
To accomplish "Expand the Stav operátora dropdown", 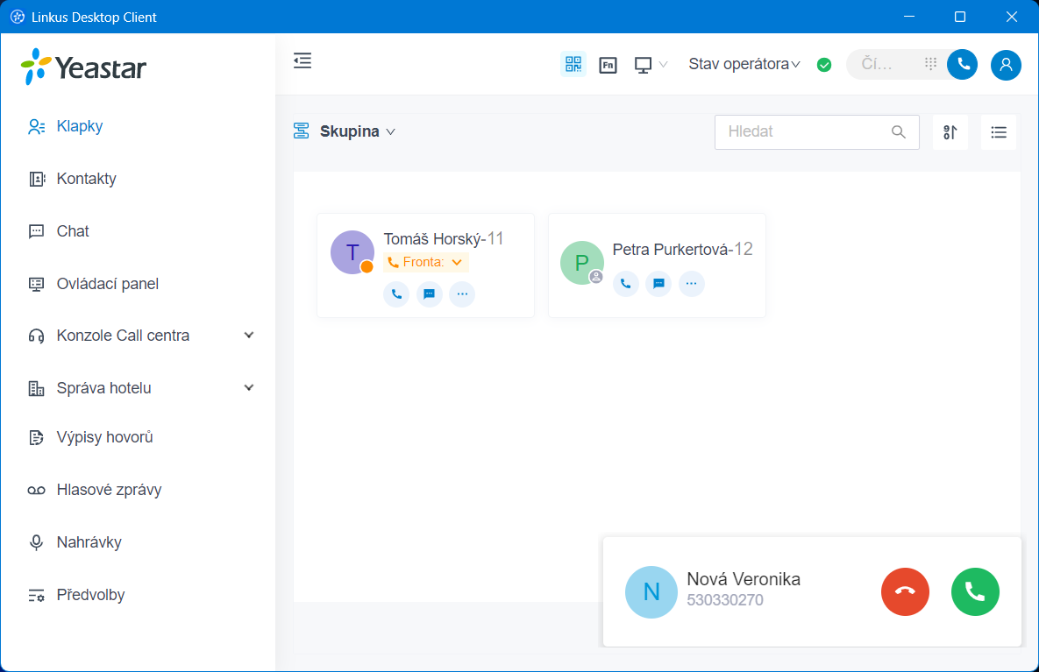I will [x=744, y=64].
